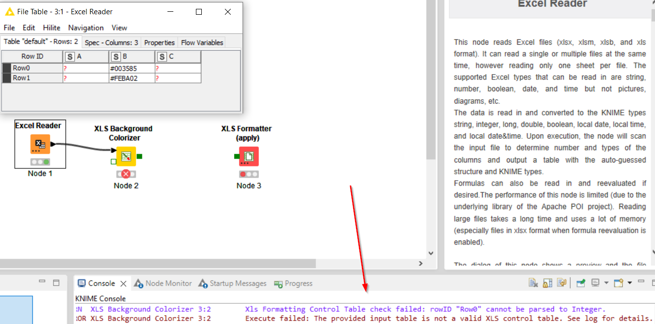The image size is (655, 324).
Task: Click the input port of XLS Formatter (apply)
Action: [236, 157]
